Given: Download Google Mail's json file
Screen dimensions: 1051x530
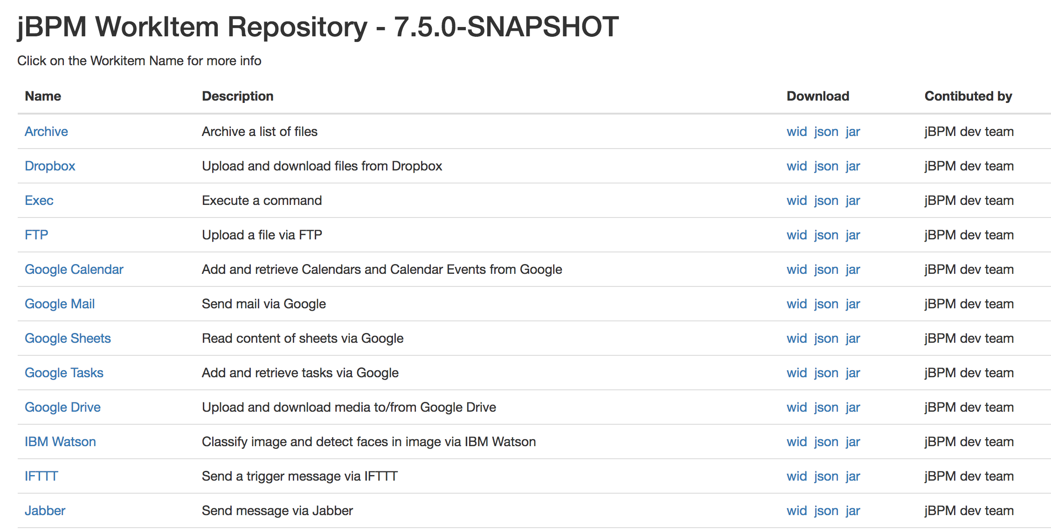Looking at the screenshot, I should coord(826,304).
